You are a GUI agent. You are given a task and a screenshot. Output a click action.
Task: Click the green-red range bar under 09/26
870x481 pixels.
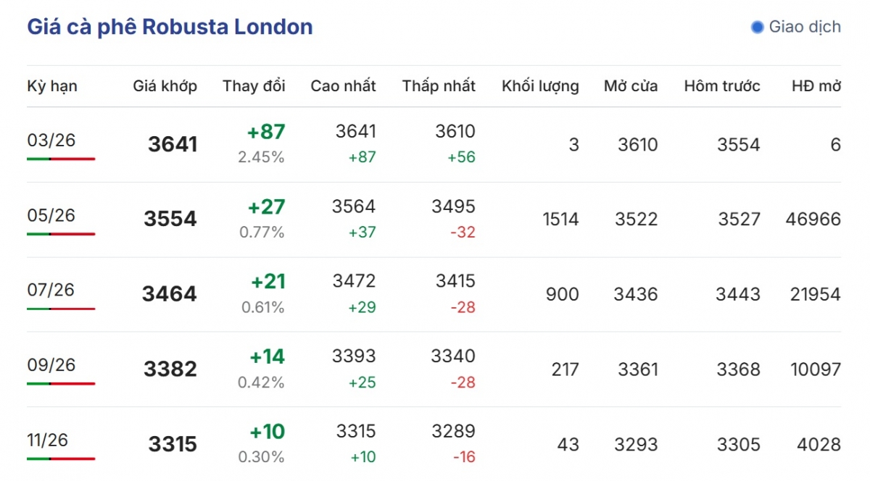point(61,384)
